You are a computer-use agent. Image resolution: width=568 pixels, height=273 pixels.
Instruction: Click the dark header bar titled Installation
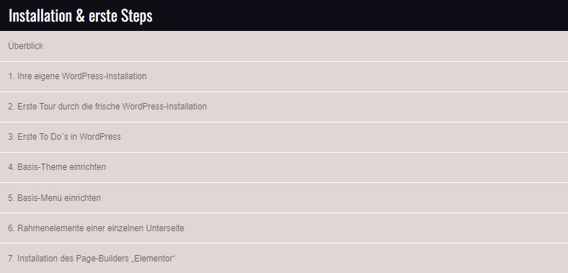click(x=284, y=15)
